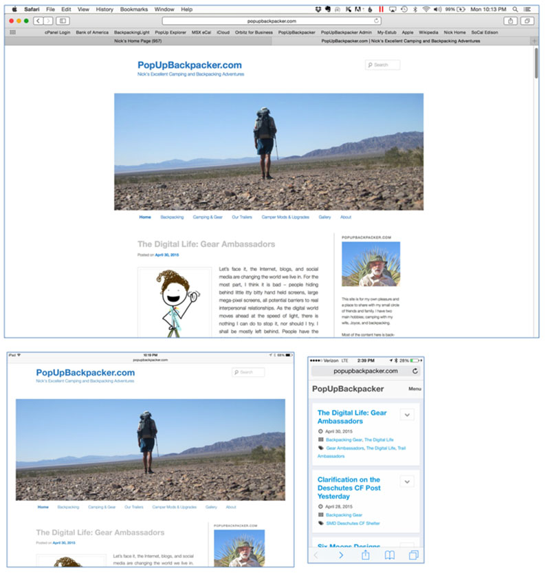Open Camper Mods & Upgrades in desktop site navigation

point(285,217)
